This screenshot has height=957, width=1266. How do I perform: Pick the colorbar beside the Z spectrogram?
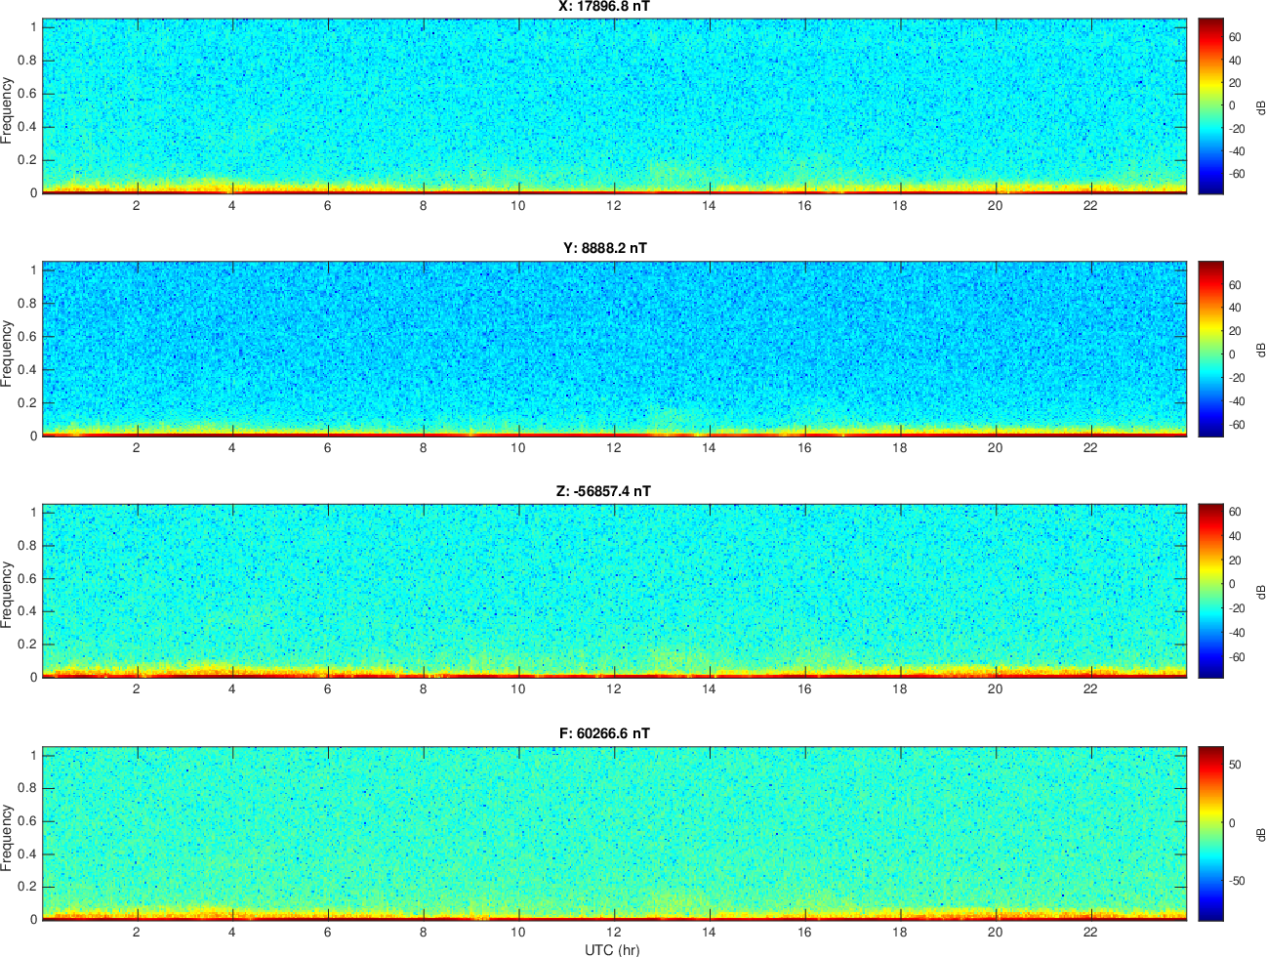click(x=1210, y=591)
